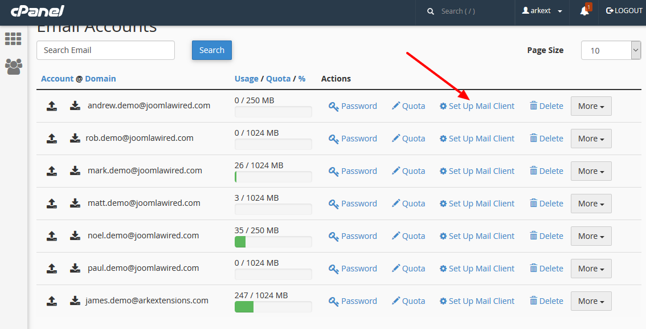Open More dropdown for paul.demo account
The image size is (646, 329).
point(591,269)
